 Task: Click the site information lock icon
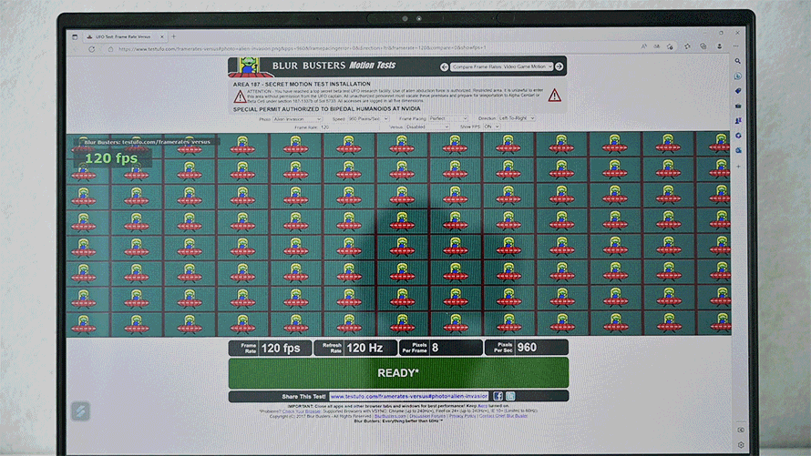110,49
